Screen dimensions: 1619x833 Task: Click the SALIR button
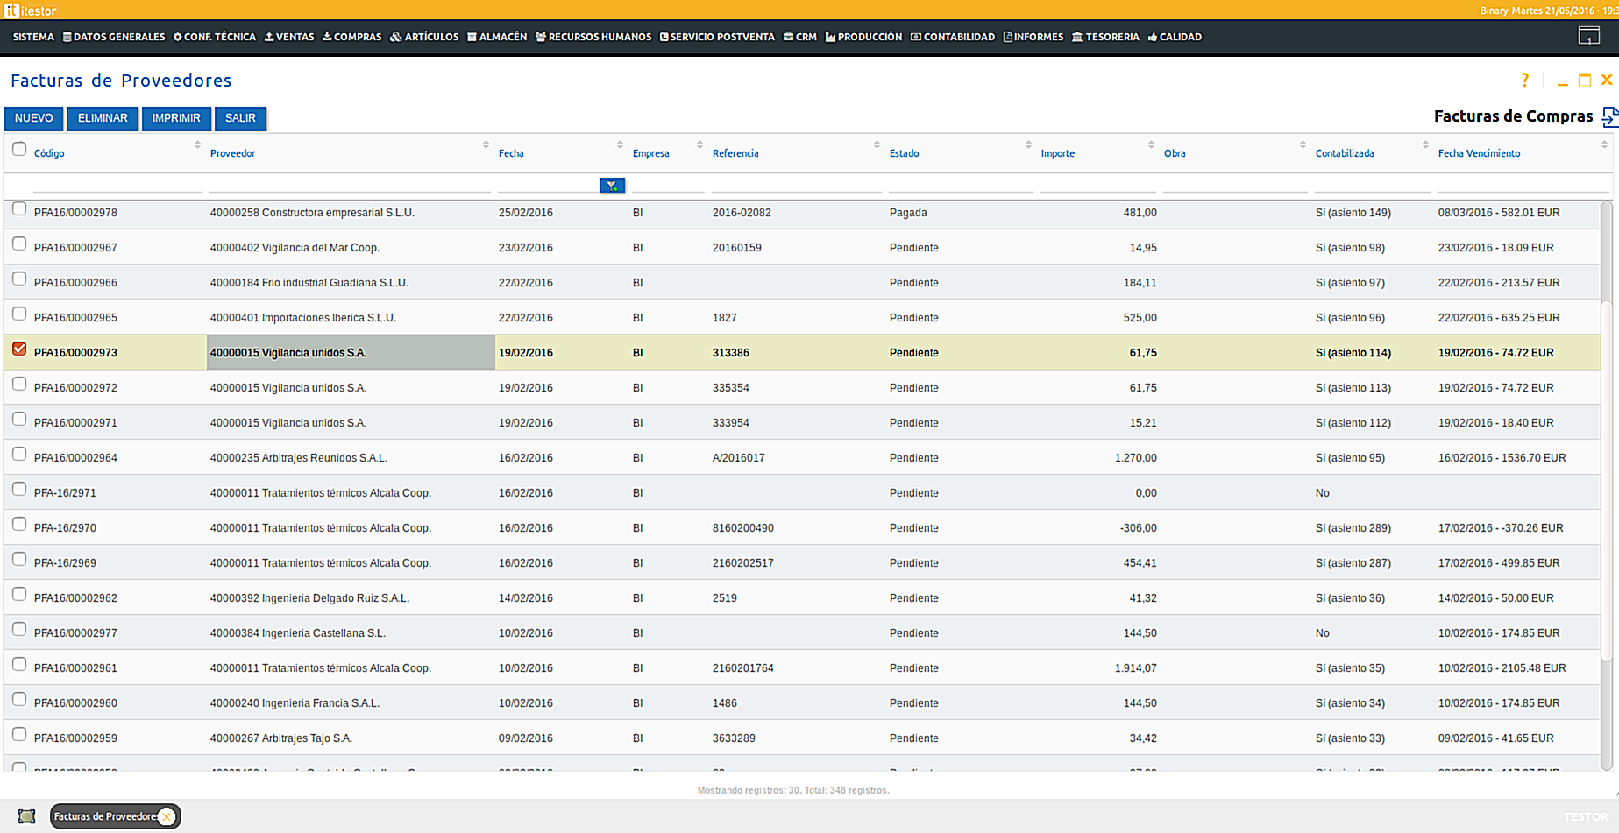click(240, 118)
